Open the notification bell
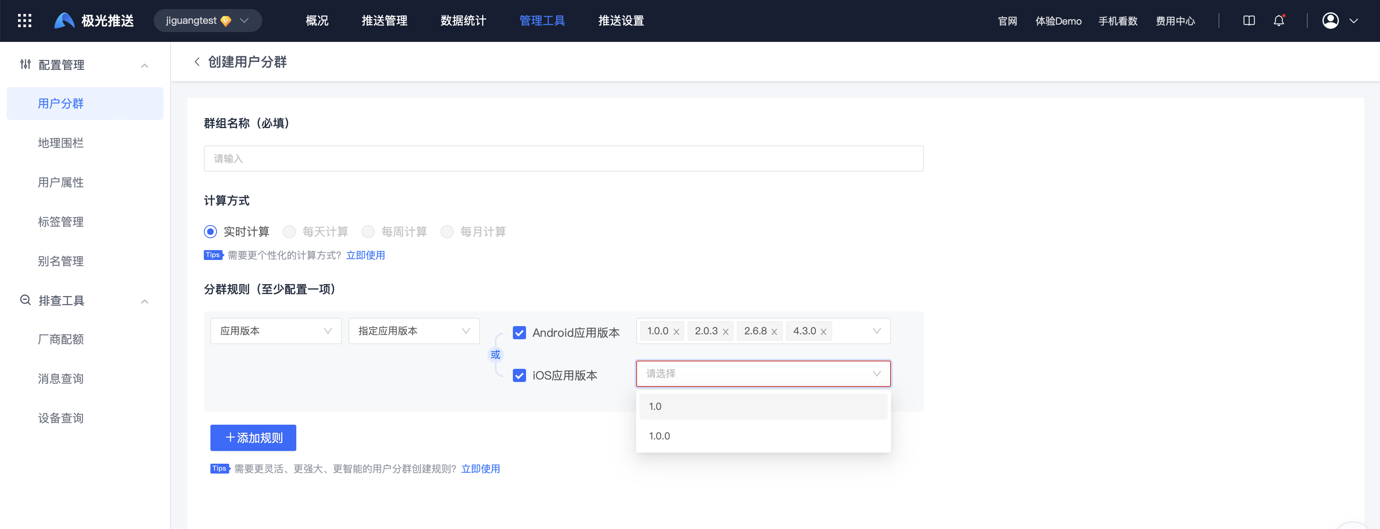Viewport: 1380px width, 529px height. click(1279, 21)
